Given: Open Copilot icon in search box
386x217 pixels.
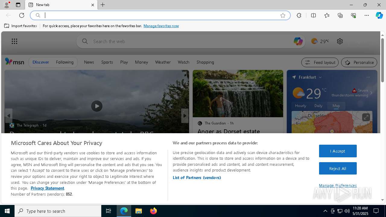Looking at the screenshot, I should point(298,41).
